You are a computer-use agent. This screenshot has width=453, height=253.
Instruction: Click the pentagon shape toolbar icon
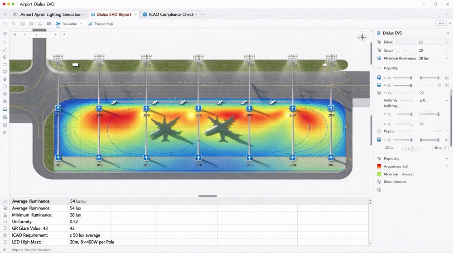pyautogui.click(x=40, y=24)
